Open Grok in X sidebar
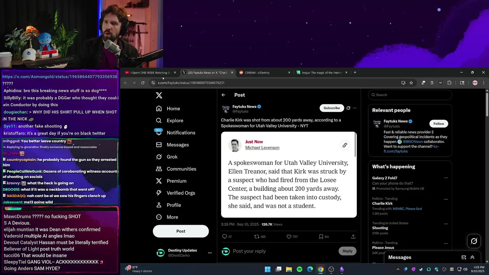Screen dimensions: 489x275 [x=167, y=157]
